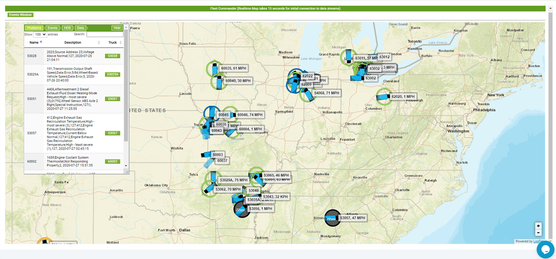
Task: Click truck marker 53062 at 70 MPH
Action: [x=209, y=189]
